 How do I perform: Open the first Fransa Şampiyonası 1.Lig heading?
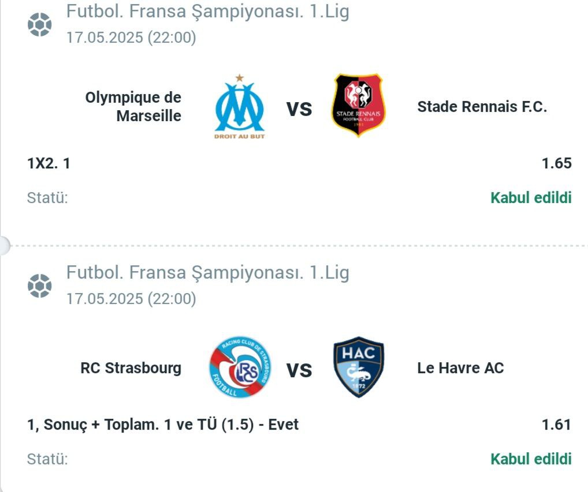click(x=208, y=12)
